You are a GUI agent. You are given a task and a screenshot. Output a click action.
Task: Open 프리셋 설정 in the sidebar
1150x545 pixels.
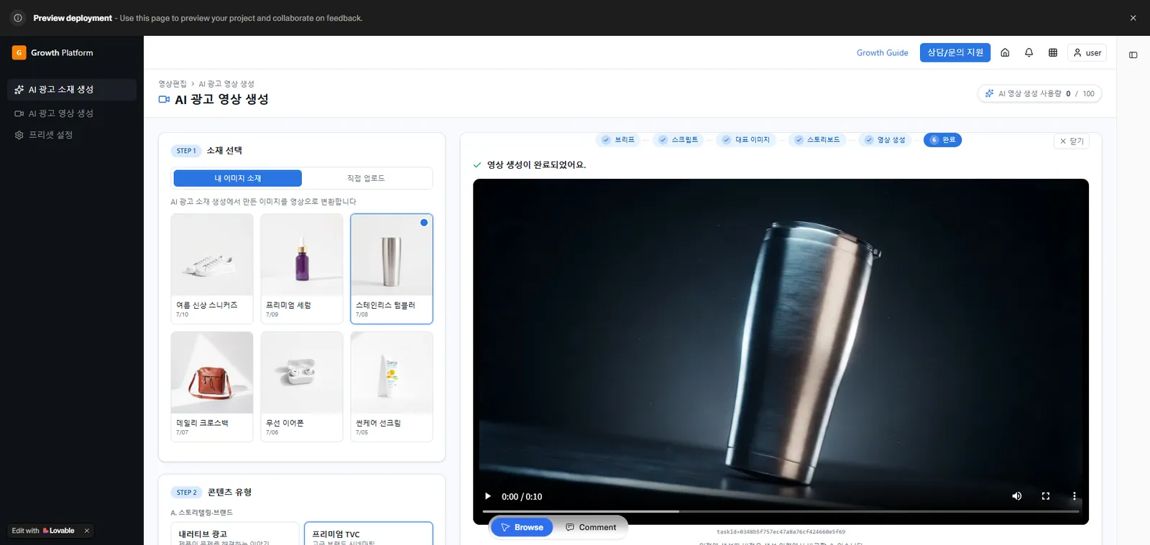(x=72, y=135)
